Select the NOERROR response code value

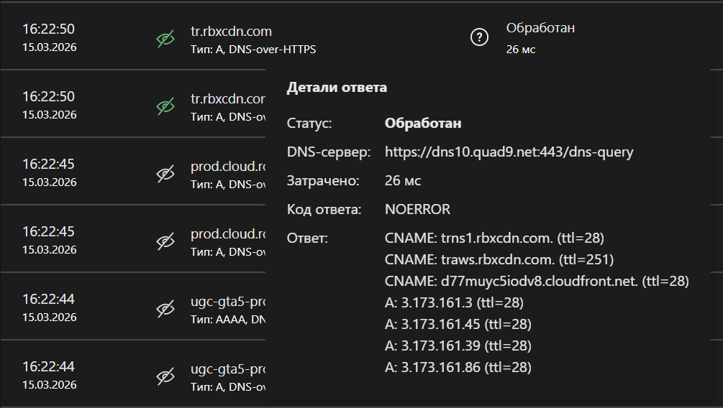tap(417, 209)
